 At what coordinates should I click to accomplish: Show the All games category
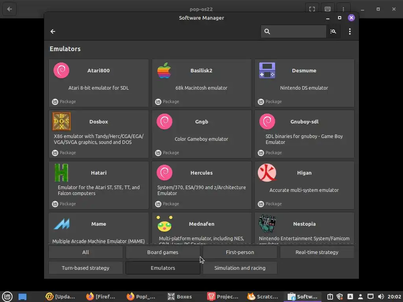coord(85,252)
